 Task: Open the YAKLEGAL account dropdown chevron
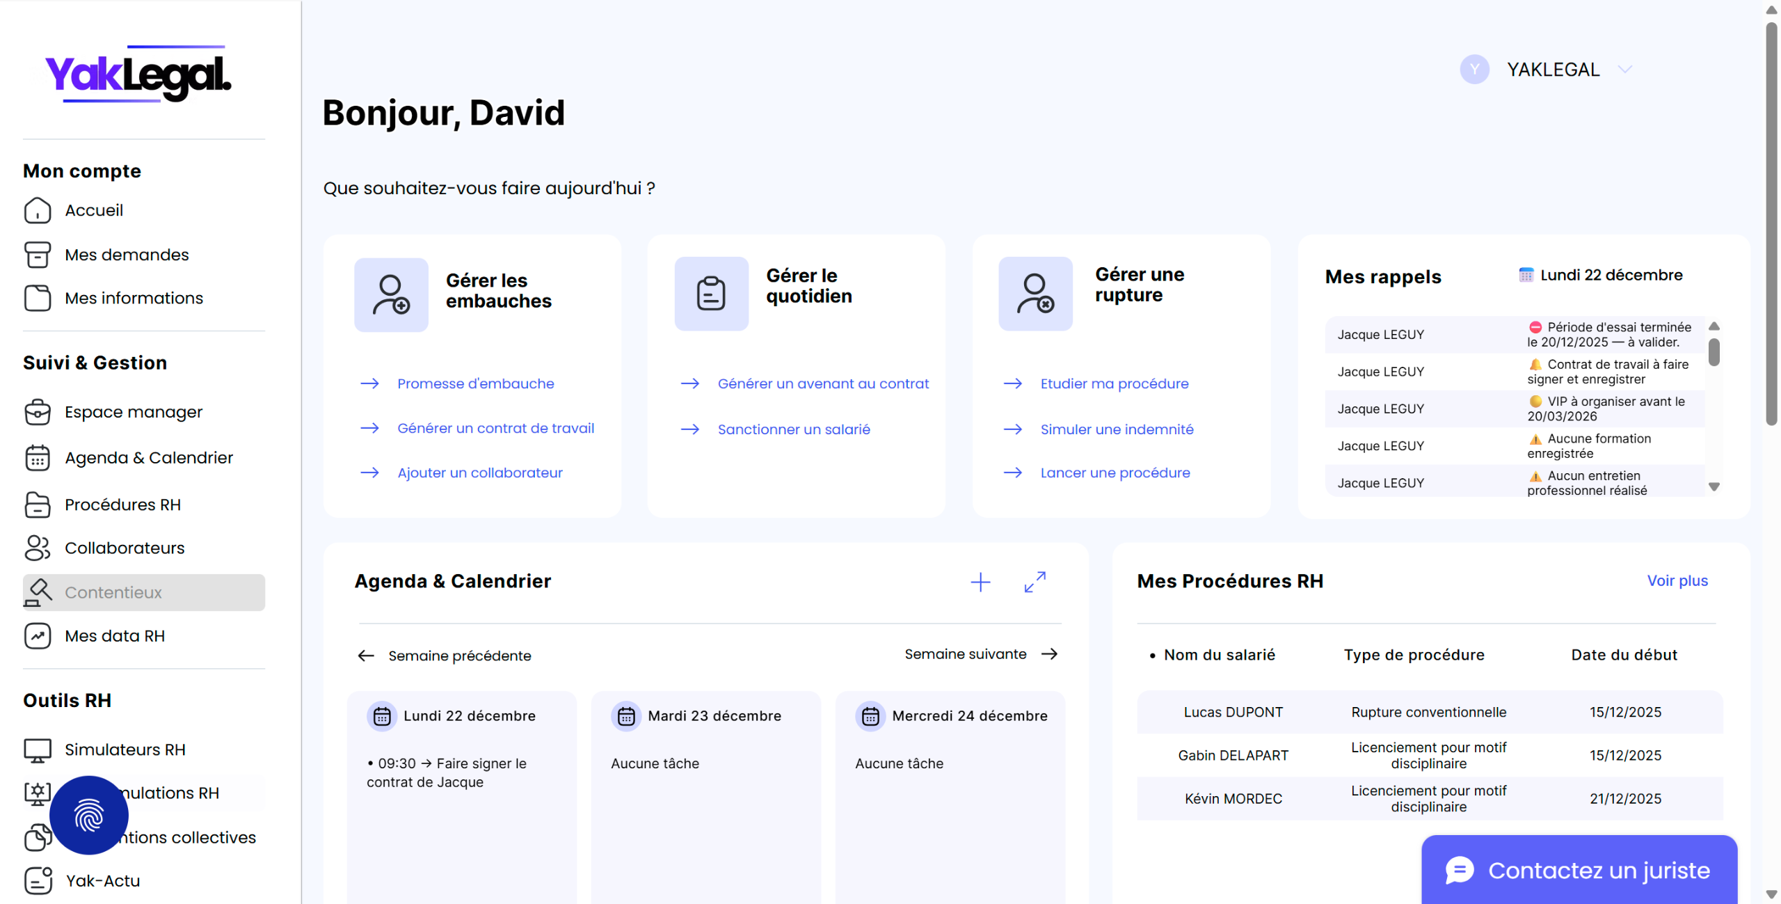point(1625,70)
